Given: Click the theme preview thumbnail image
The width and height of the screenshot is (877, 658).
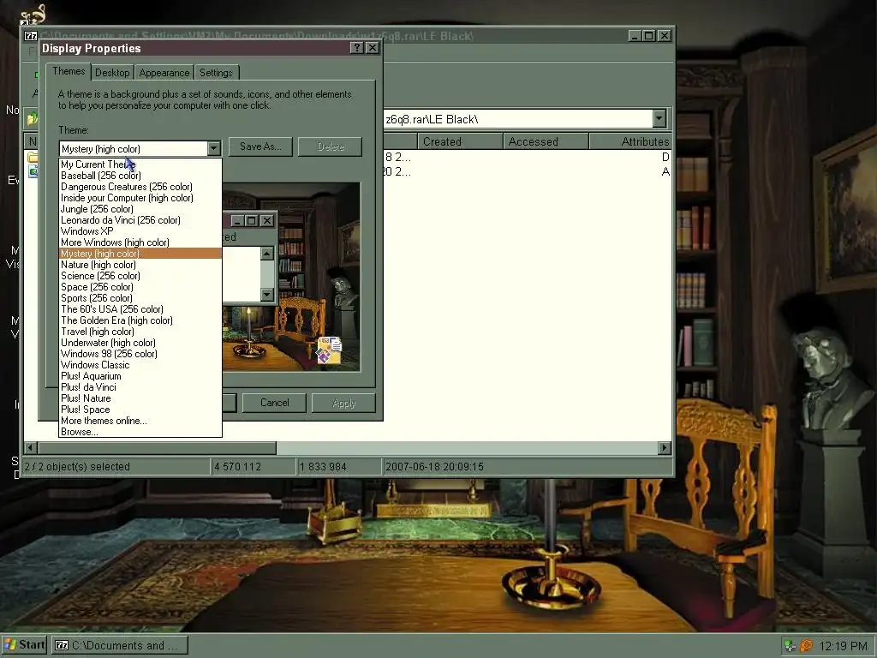Looking at the screenshot, I should [291, 277].
